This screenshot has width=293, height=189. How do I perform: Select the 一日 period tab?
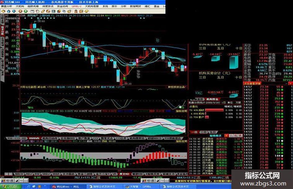[x=194, y=132]
